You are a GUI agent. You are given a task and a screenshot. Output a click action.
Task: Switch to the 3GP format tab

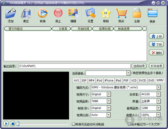coord(84,80)
